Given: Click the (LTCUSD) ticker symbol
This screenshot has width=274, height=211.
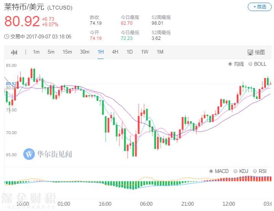Looking at the screenshot, I should pos(59,8).
